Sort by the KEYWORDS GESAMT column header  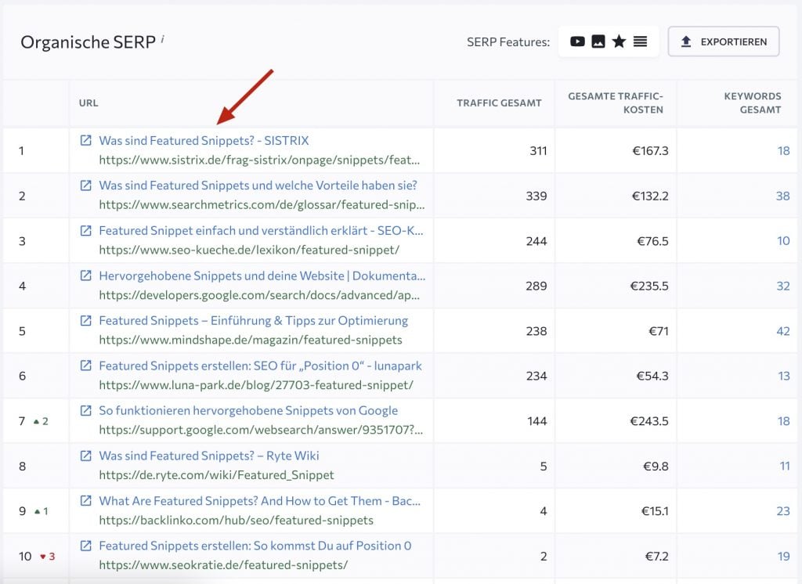tap(753, 103)
